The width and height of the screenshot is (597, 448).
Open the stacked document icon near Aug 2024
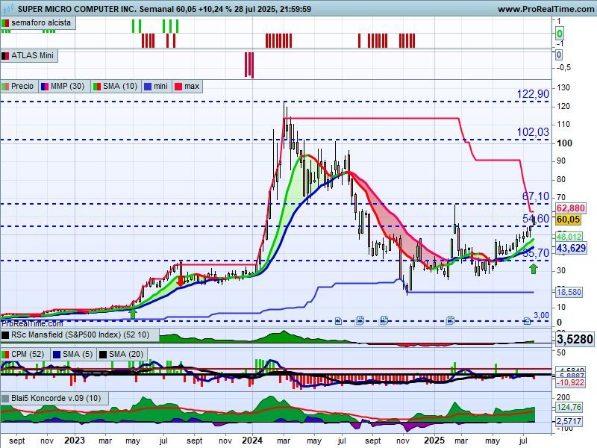[x=360, y=320]
